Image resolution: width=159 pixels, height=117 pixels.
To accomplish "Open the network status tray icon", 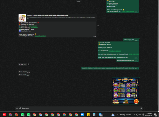I will [137, 114].
